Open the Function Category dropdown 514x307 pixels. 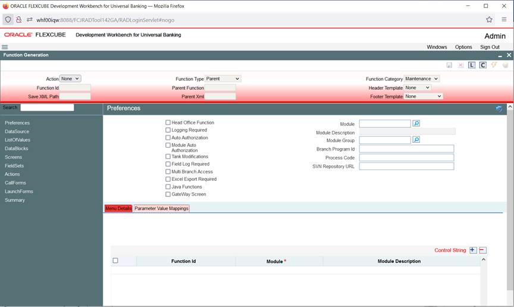pyautogui.click(x=422, y=79)
